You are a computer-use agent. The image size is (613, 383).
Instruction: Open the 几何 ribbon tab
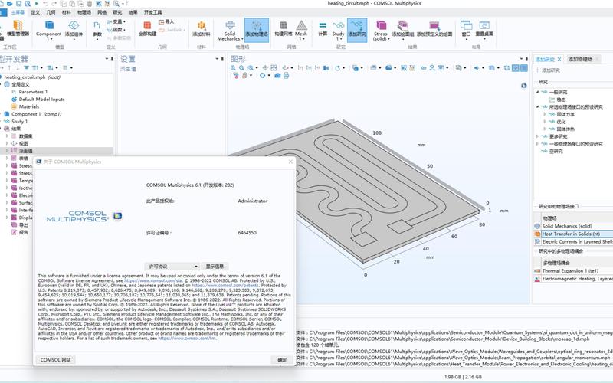click(51, 12)
